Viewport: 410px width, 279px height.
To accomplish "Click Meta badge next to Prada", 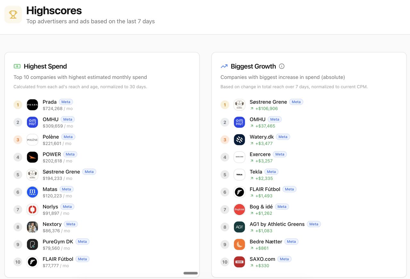I will pos(66,102).
